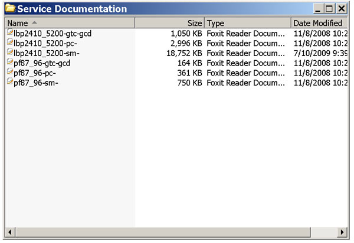Screen dimensions: 354x243
Task: Click the 361 KB size value
Action: coord(189,73)
